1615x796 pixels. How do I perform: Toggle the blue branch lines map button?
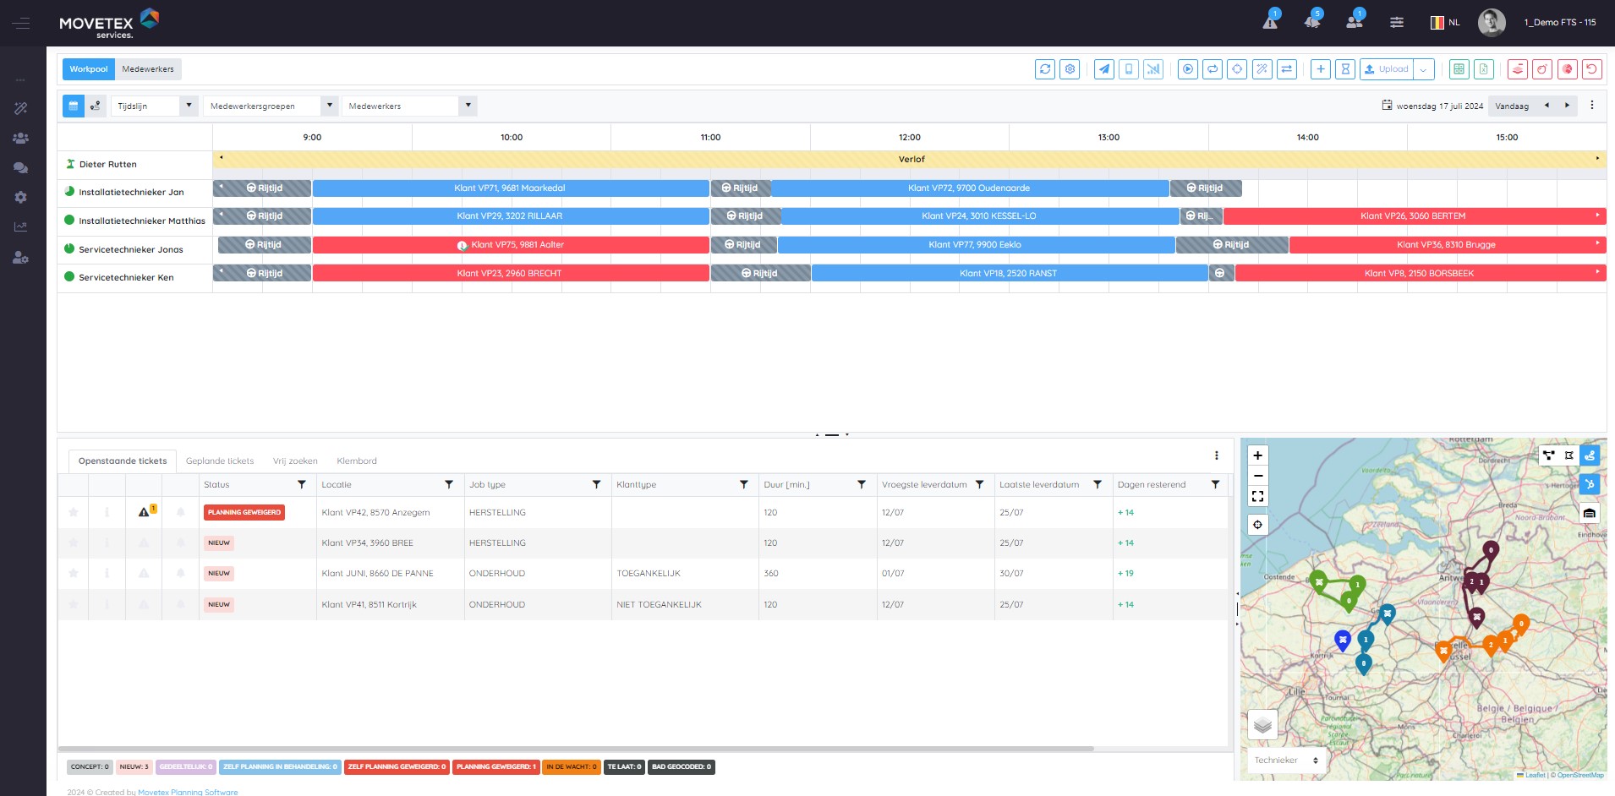[x=1590, y=484]
